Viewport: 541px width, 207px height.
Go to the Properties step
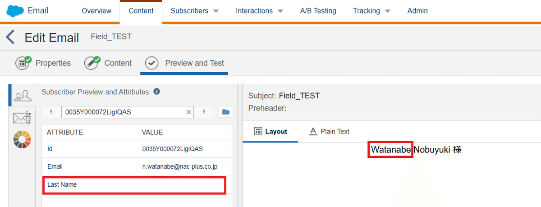coord(43,63)
